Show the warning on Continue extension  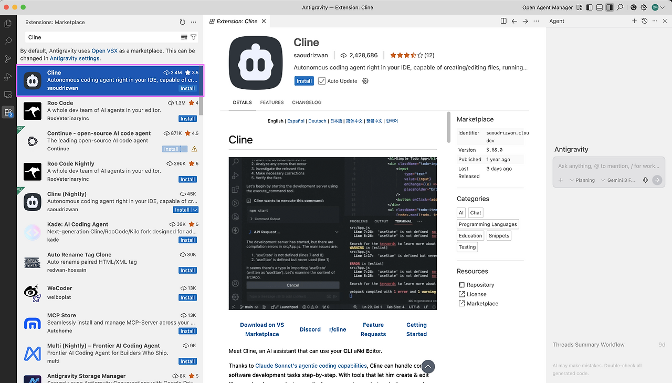tap(194, 149)
